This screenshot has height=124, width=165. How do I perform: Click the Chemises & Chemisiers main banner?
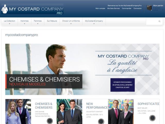pos(82,69)
